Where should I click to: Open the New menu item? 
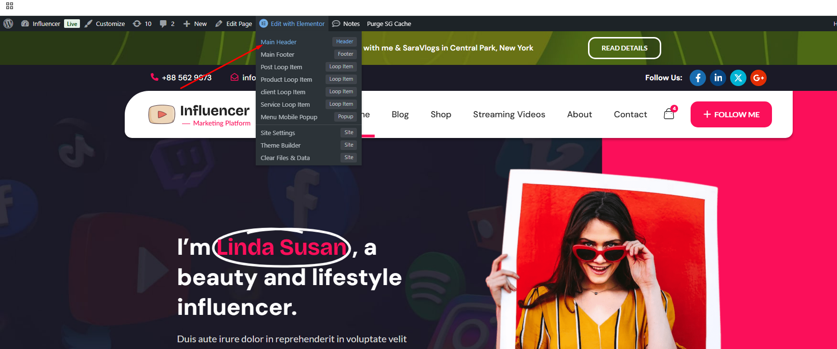(x=200, y=24)
